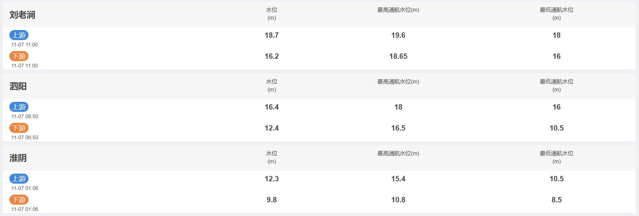Viewport: 639px width, 216px height.
Task: Select the 刘老涧 station heading
Action: tap(22, 15)
